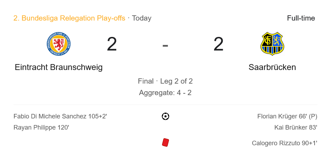The height and width of the screenshot is (155, 331).
Task: Click the red card icon
Action: 165,142
